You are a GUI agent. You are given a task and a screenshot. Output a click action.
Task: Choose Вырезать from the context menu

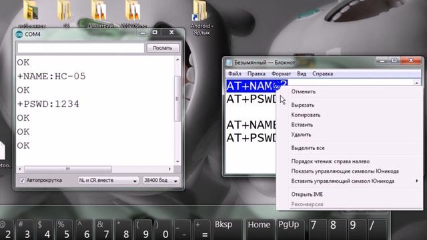[302, 105]
